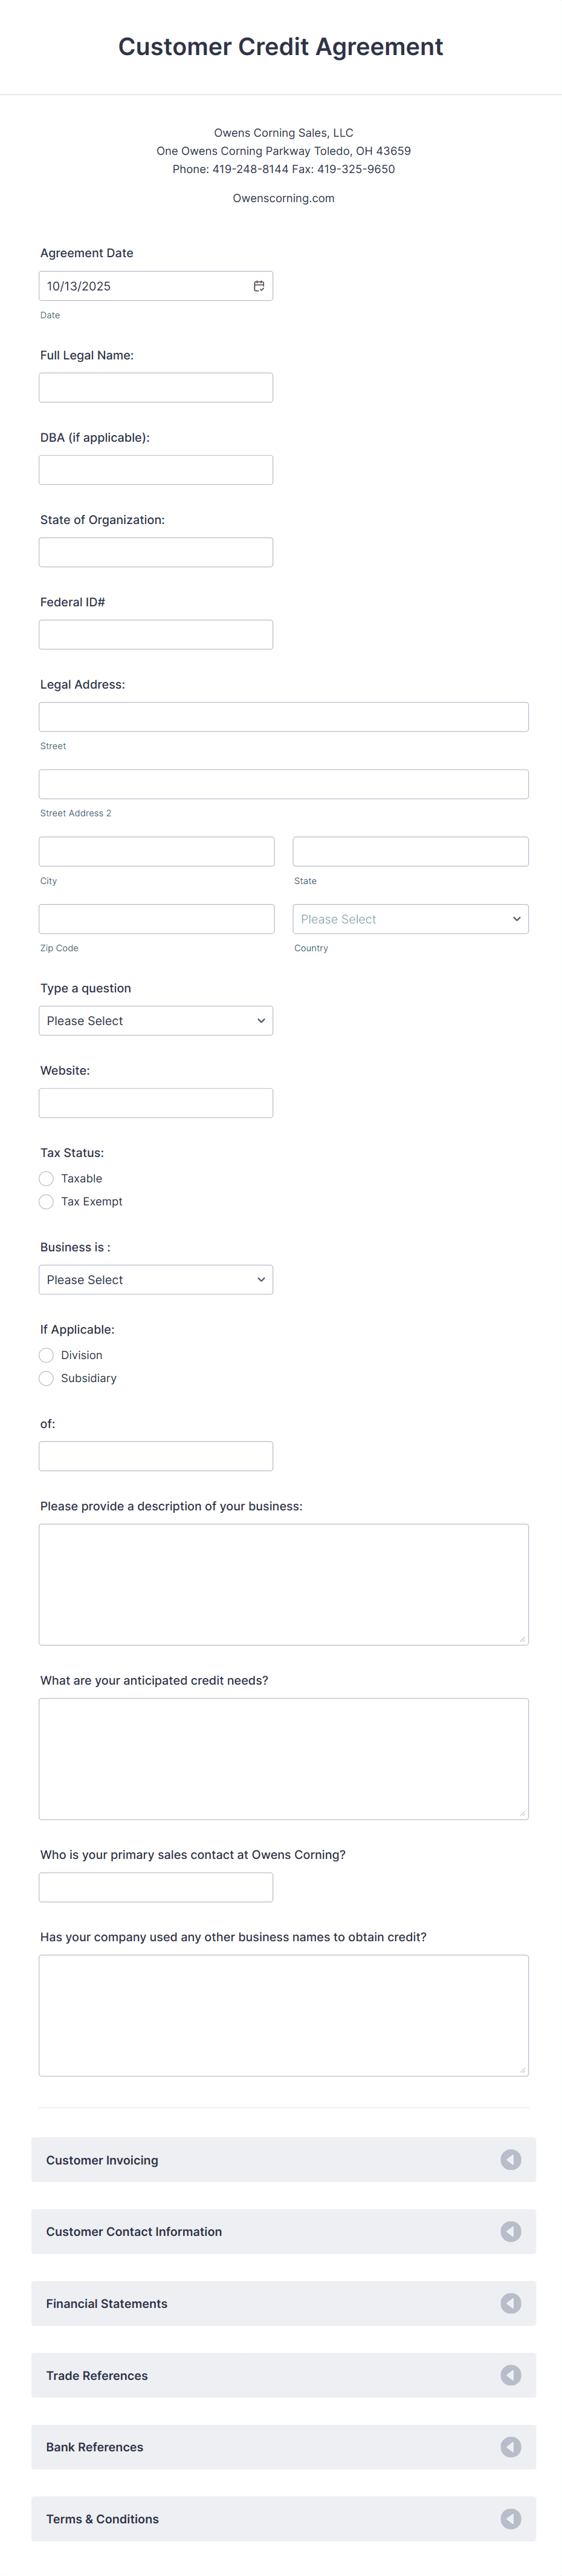Expand the Trade References section

coord(510,2375)
